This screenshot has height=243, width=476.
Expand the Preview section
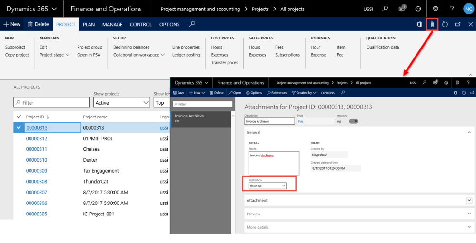pos(469,214)
